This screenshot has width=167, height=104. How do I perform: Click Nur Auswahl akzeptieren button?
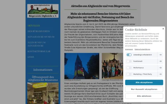pyautogui.click(x=144, y=89)
